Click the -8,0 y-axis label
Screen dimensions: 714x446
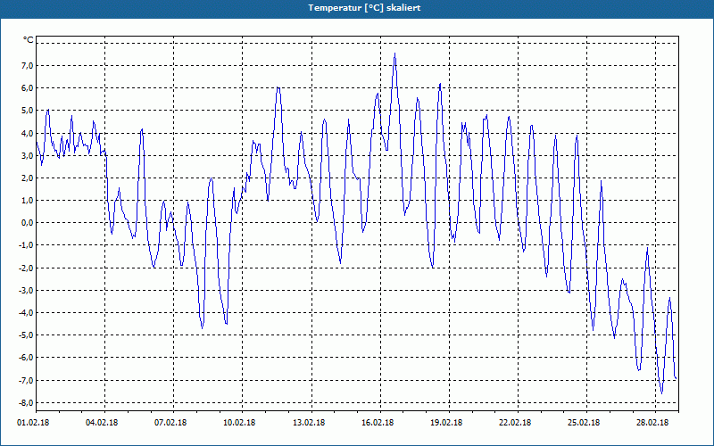27,403
